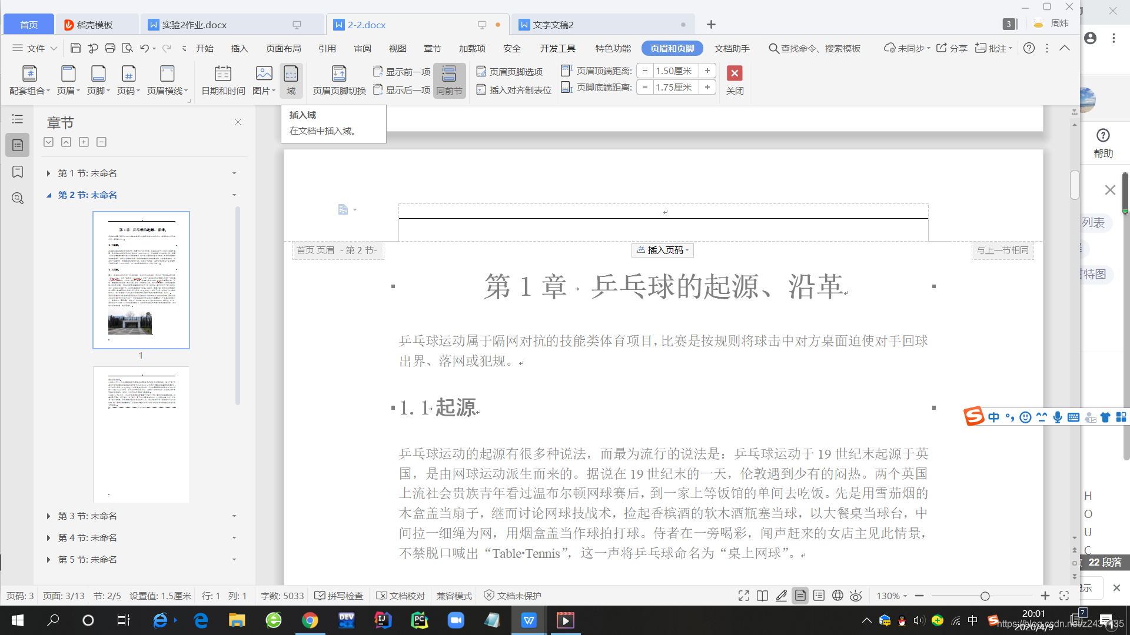Viewport: 1130px width, 635px height.
Task: Expand 第 1 节 in section tree
Action: (x=48, y=173)
